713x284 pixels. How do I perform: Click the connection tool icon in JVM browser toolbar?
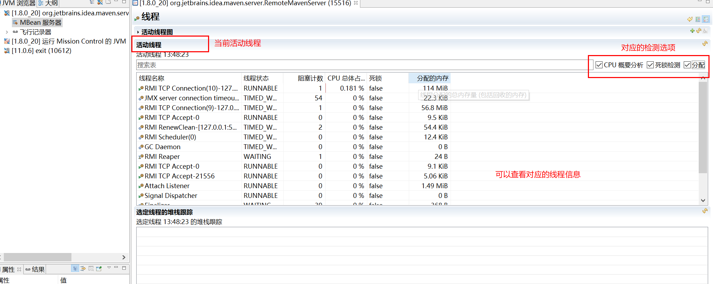(x=100, y=2)
